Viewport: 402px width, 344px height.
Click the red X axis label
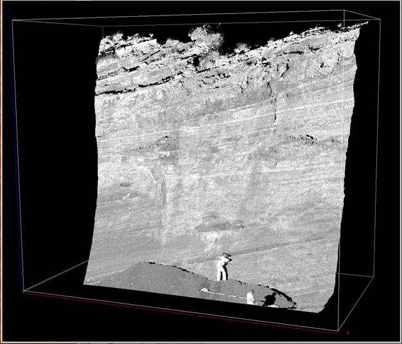click(347, 332)
